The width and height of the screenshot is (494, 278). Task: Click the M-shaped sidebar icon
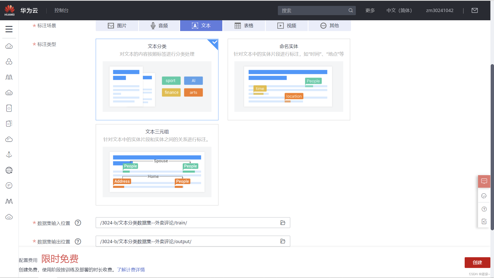click(9, 201)
